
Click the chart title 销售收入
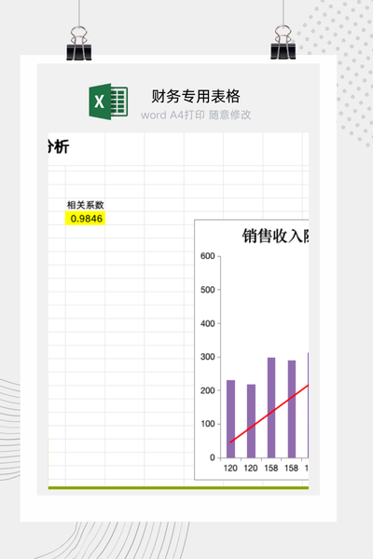click(275, 236)
